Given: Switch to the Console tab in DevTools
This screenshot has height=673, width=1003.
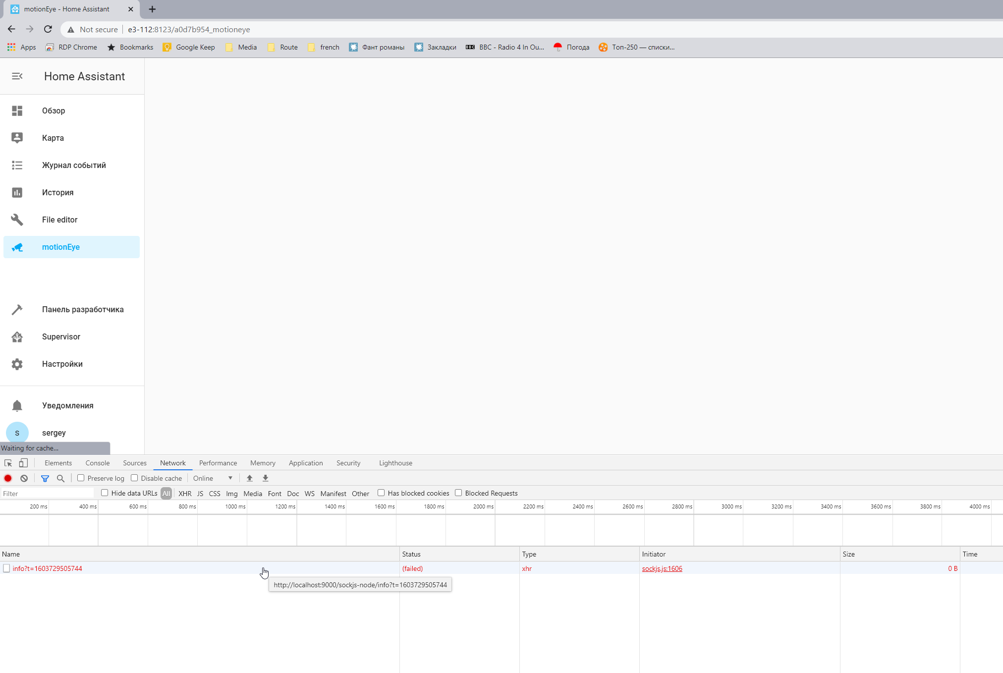Looking at the screenshot, I should pos(97,463).
